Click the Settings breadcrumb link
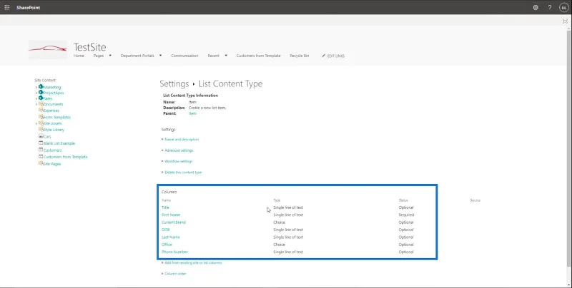 [x=174, y=83]
